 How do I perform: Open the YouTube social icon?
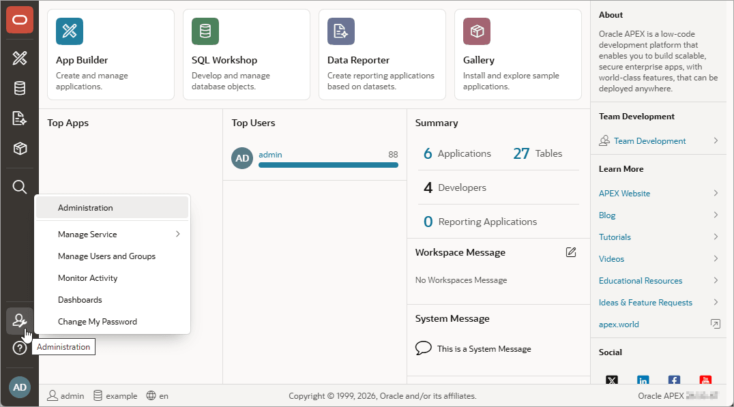tap(705, 380)
